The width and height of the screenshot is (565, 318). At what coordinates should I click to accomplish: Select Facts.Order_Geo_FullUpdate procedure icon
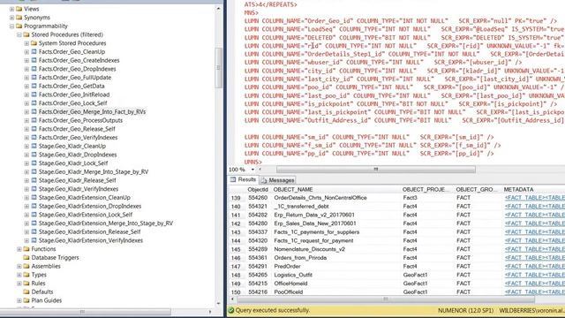pos(34,78)
